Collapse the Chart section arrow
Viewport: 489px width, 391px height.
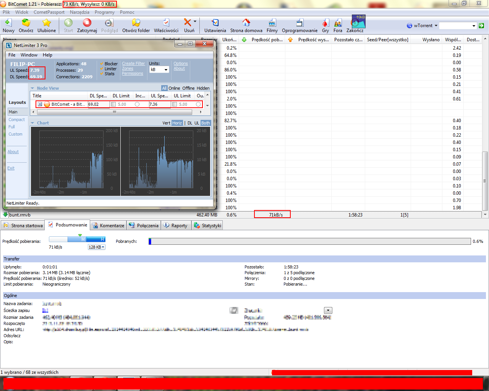pyautogui.click(x=32, y=123)
